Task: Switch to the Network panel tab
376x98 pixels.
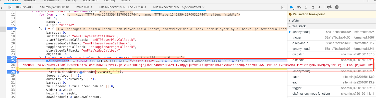Action: 30,1
